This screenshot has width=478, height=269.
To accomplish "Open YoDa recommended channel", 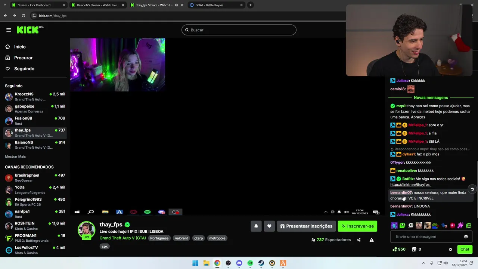I will click(x=35, y=190).
